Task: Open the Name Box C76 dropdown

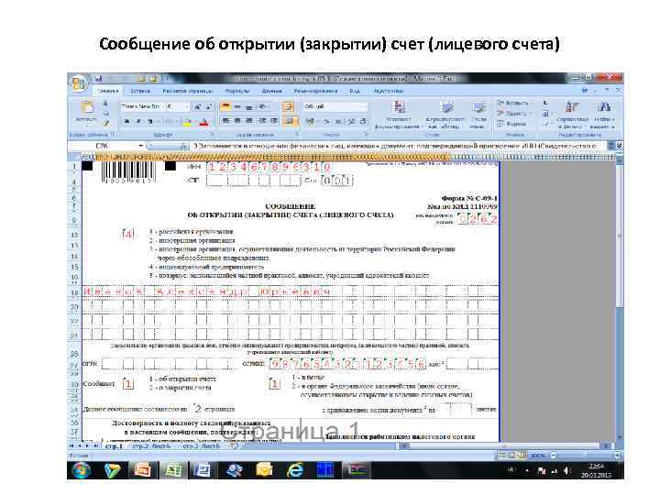Action: (x=141, y=146)
